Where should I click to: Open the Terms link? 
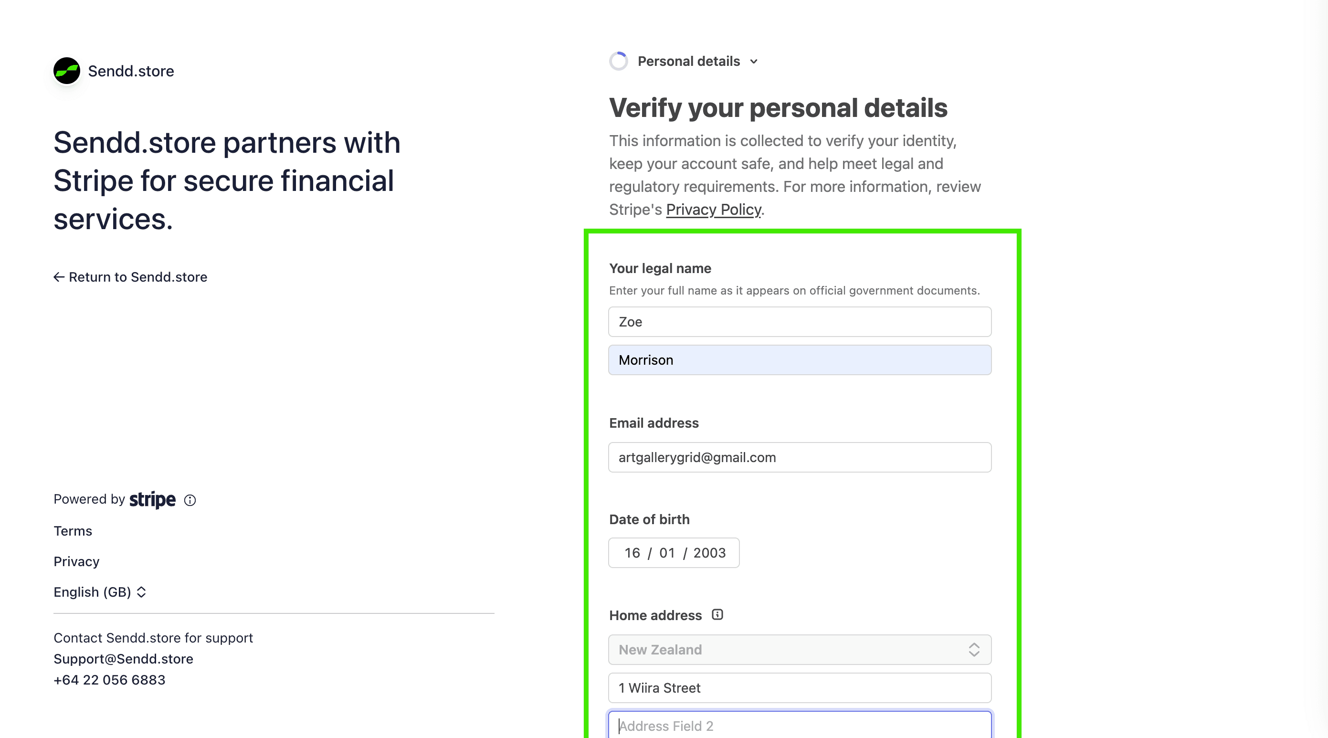coord(73,531)
